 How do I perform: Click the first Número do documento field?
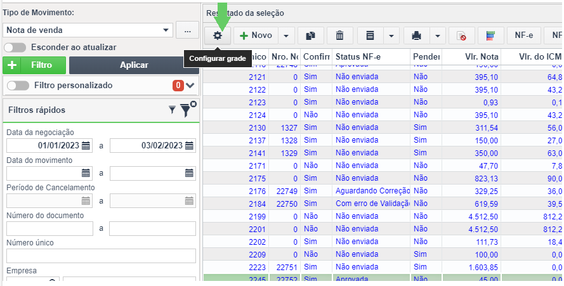[49, 229]
